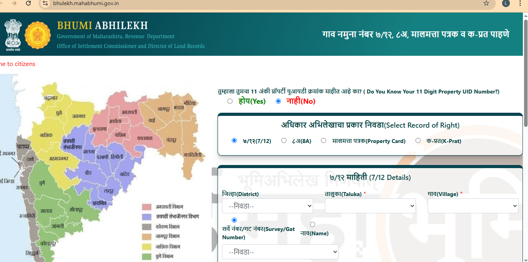Open the गाव(Village) dropdown
528x262 pixels.
[x=473, y=206]
